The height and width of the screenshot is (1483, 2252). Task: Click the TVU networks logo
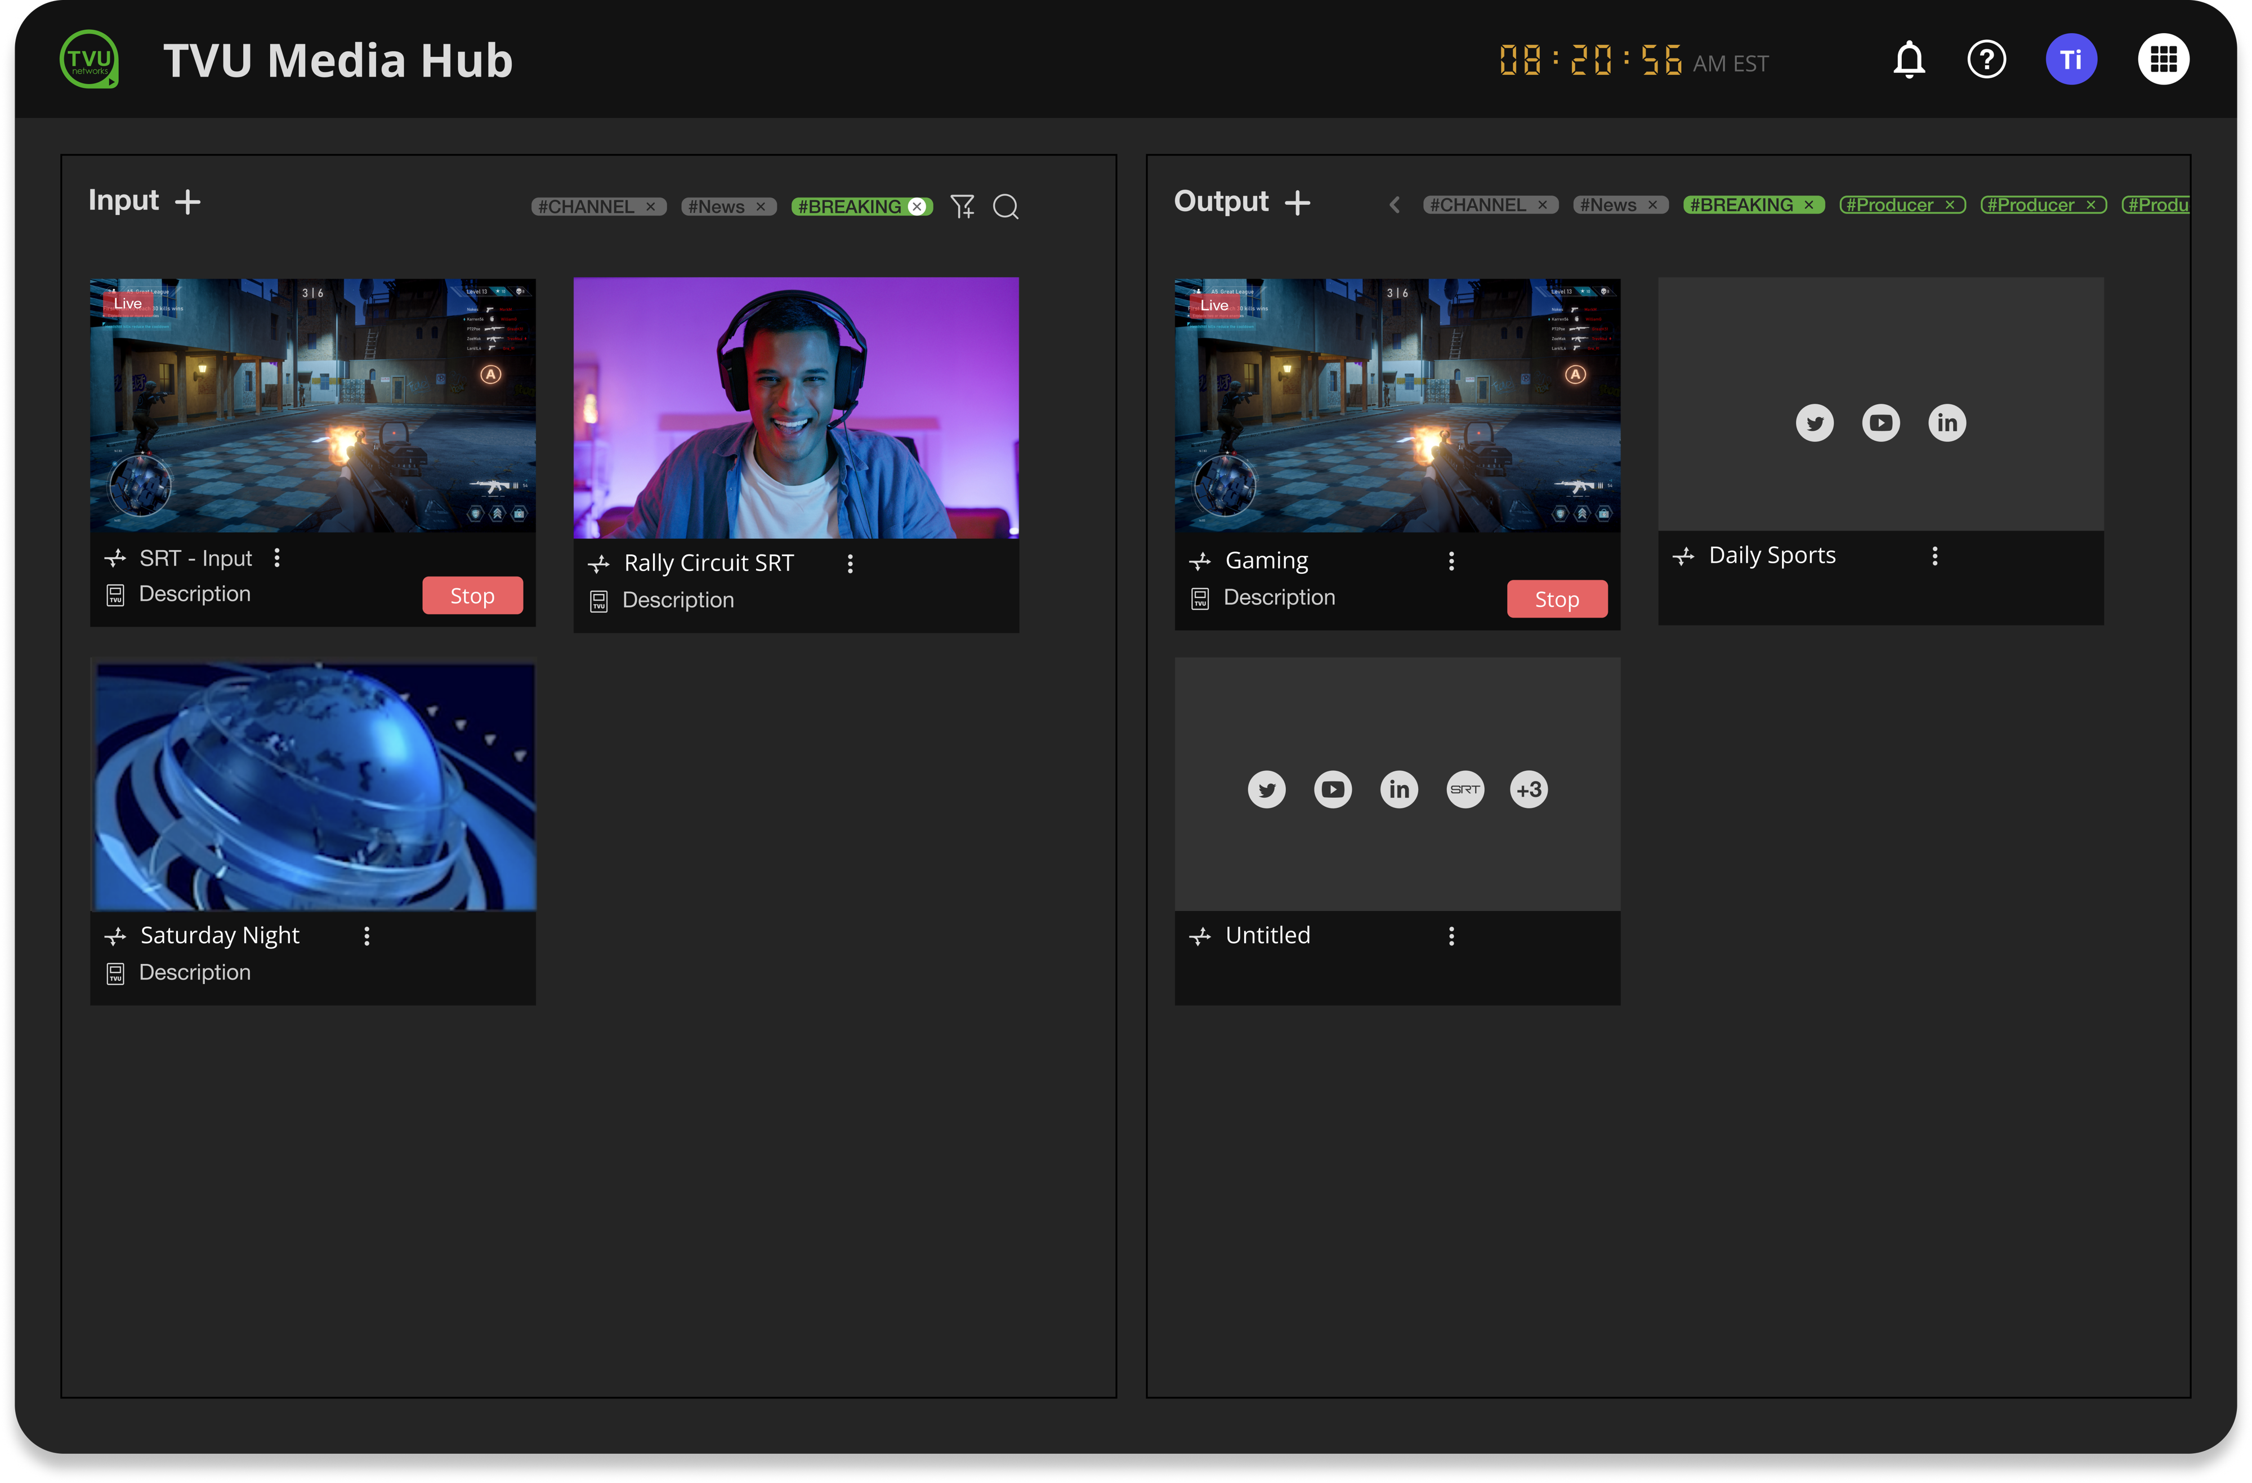click(90, 60)
